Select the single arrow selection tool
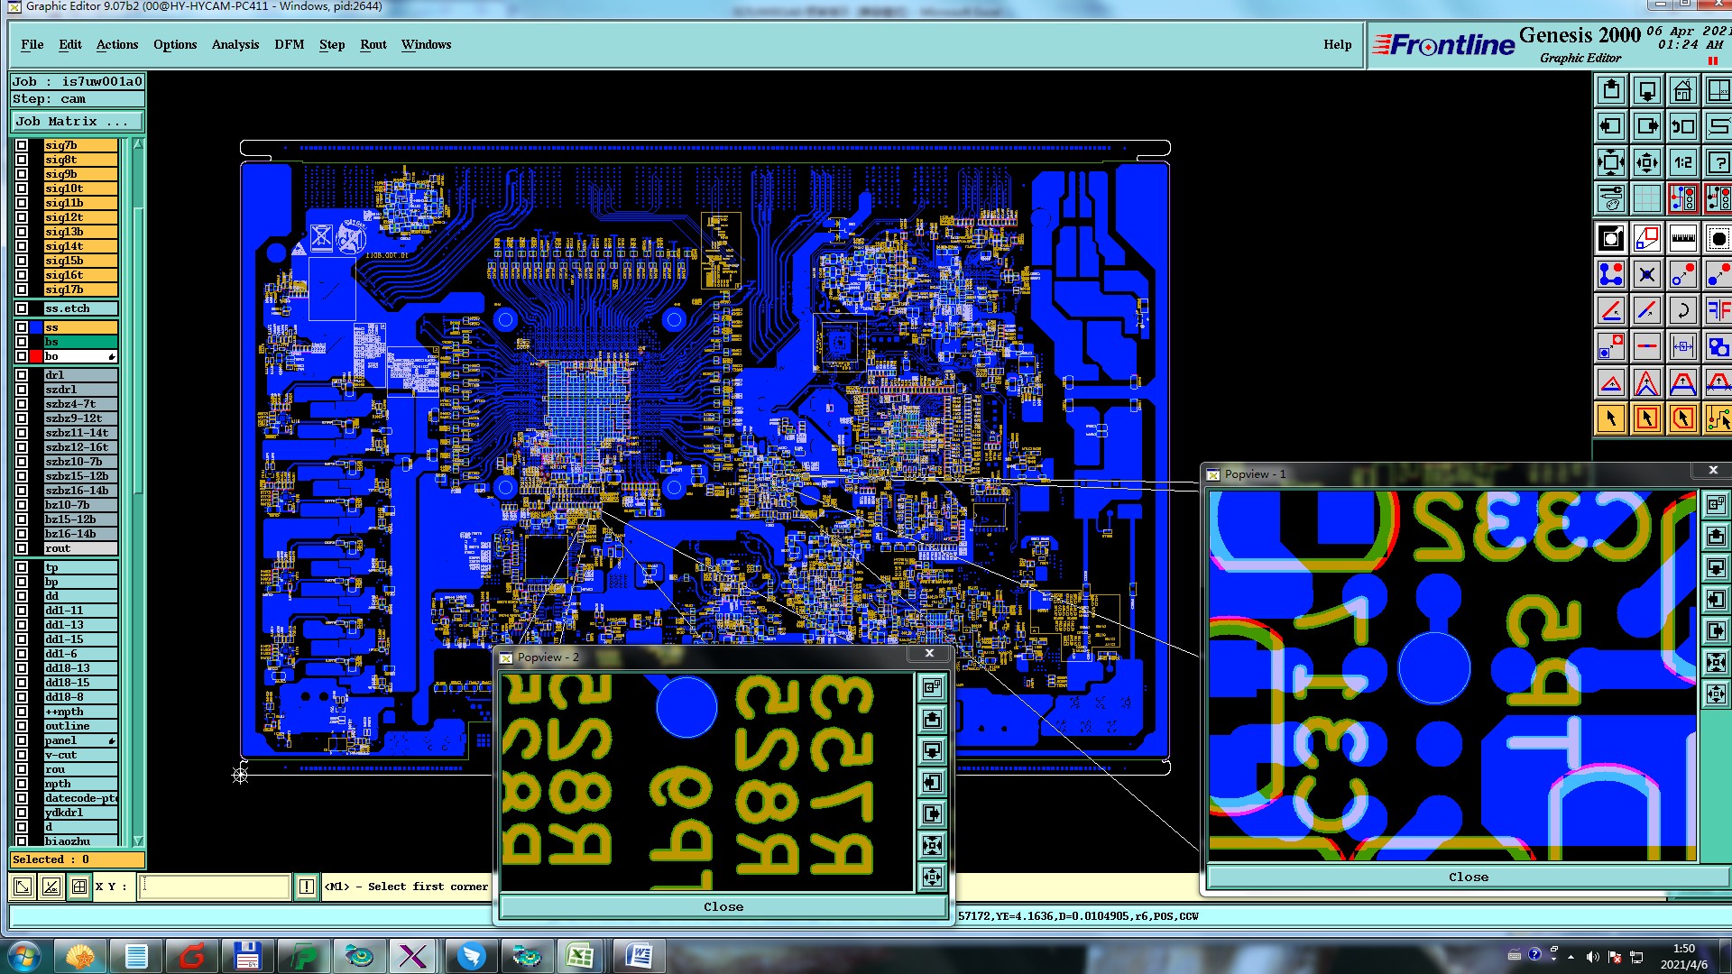Screen dimensions: 1732x974 pos(1611,418)
